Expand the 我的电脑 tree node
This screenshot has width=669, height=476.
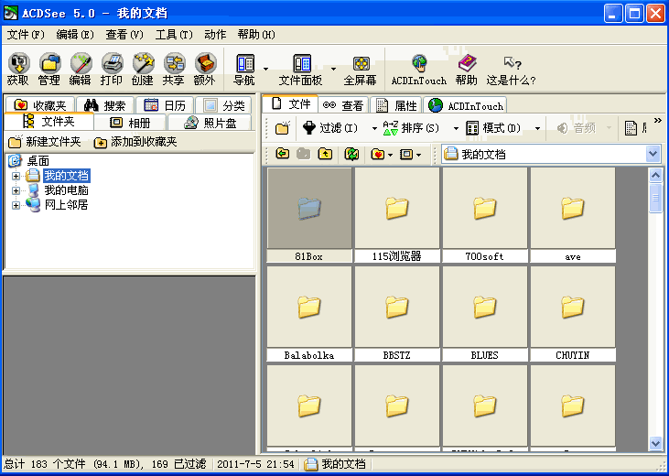coord(16,190)
